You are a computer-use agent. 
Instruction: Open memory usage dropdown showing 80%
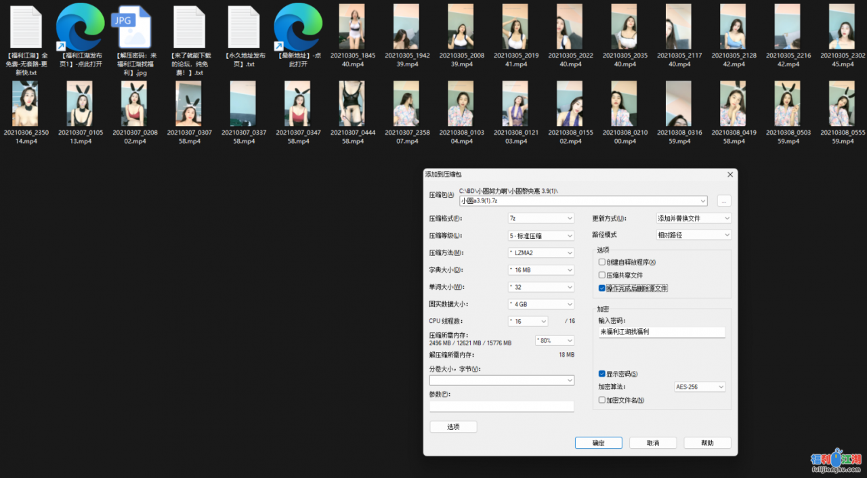554,341
